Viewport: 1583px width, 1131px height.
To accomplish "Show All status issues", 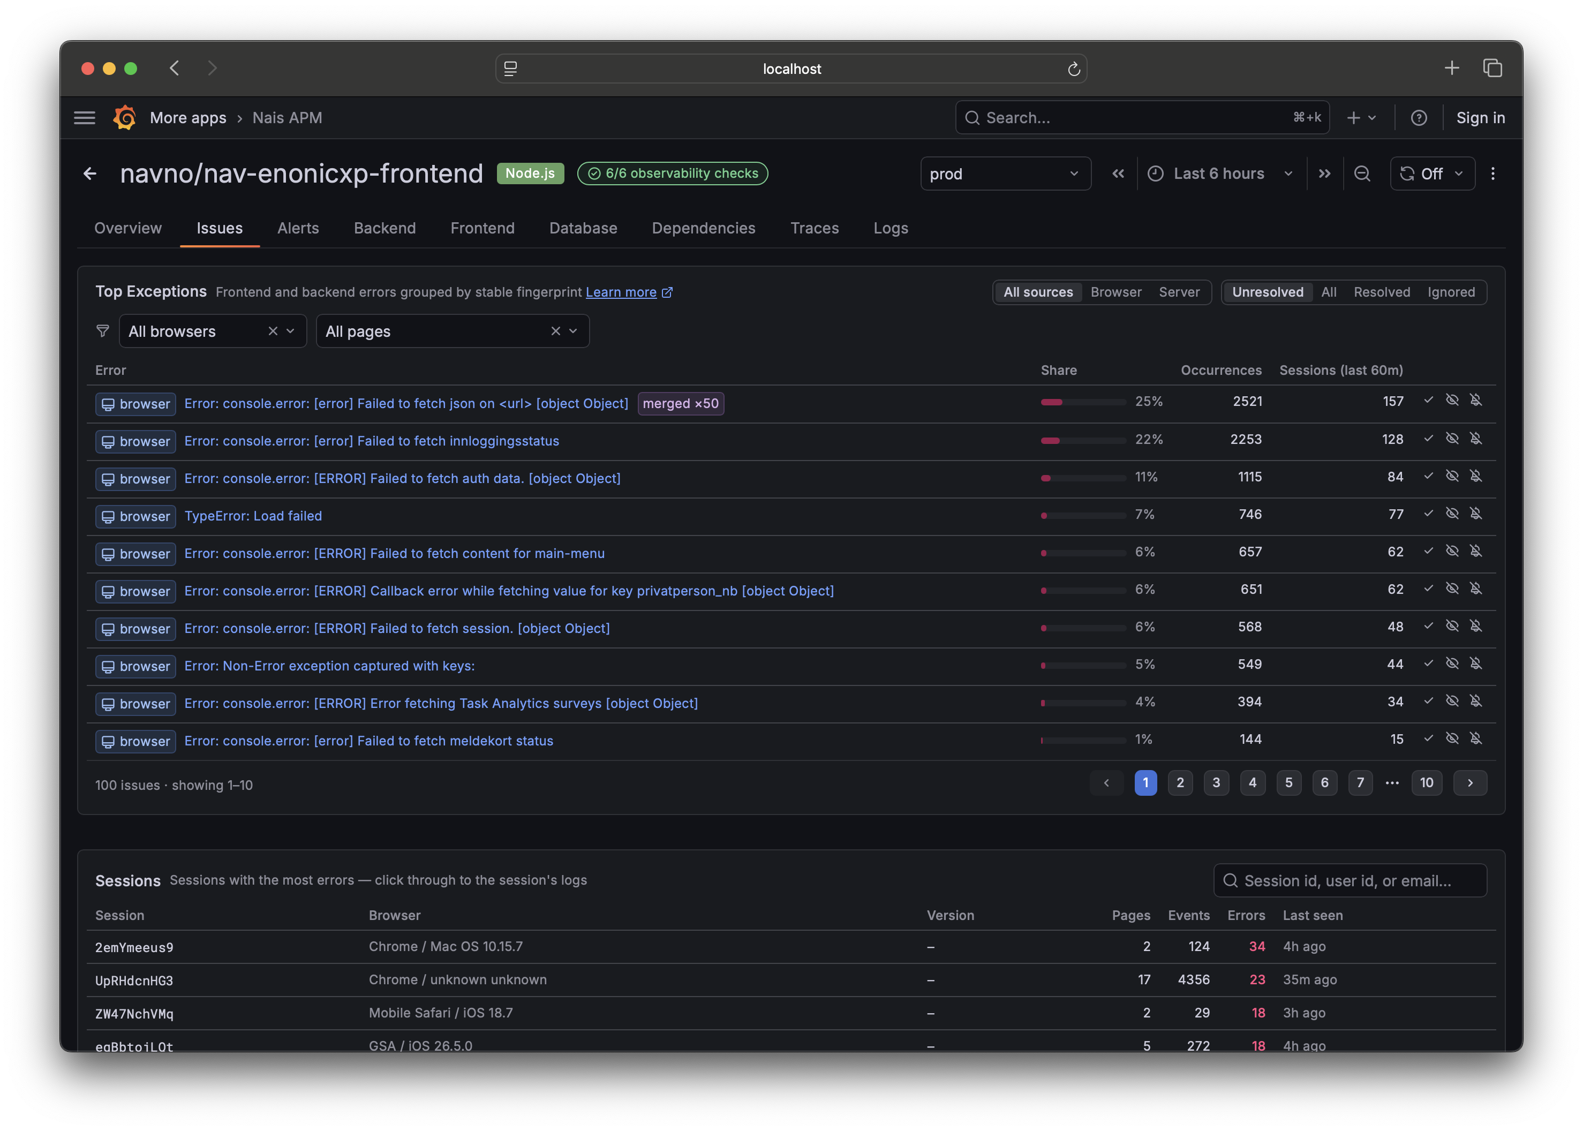I will click(1328, 292).
